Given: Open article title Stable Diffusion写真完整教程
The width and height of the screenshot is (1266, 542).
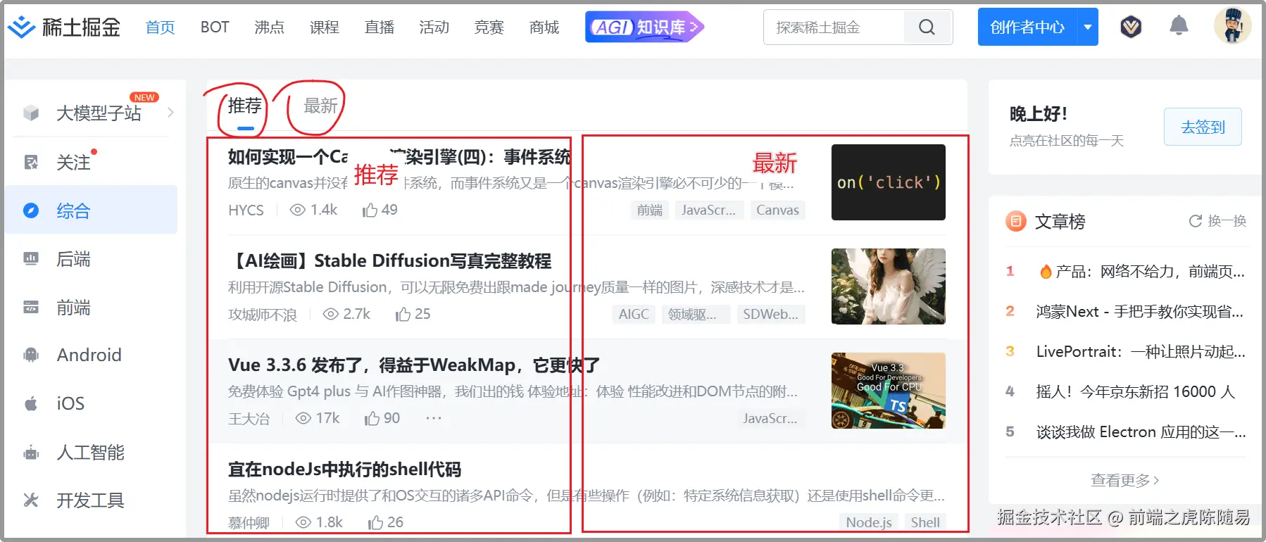Looking at the screenshot, I should (x=390, y=261).
